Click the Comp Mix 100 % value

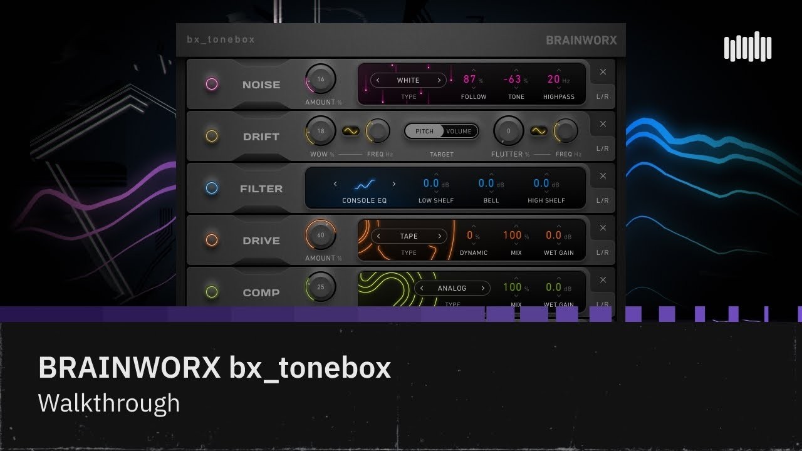[513, 288]
